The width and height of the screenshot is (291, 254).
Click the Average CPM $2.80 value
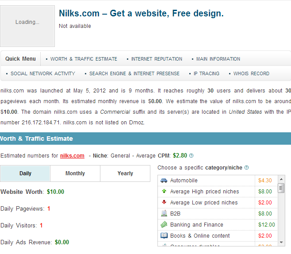[180, 155]
